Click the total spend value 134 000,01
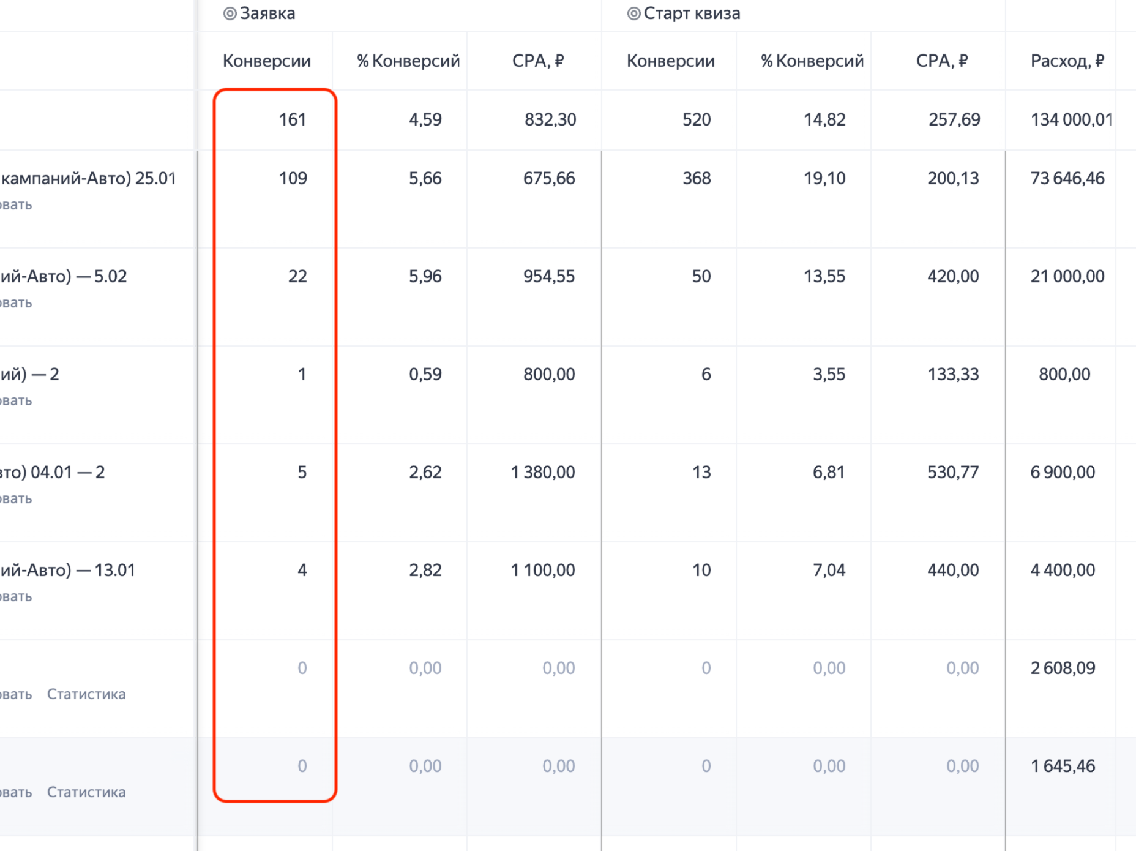Image resolution: width=1136 pixels, height=851 pixels. pyautogui.click(x=1071, y=119)
